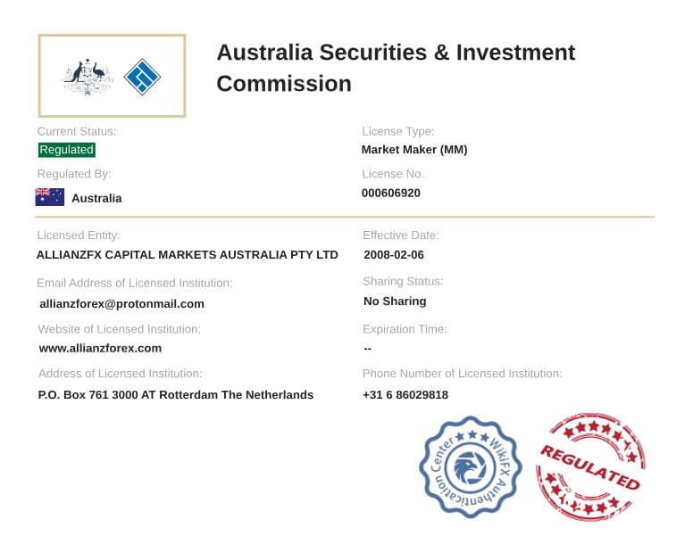693x553 pixels.
Task: Click the Expiration Time double-dash value
Action: point(368,349)
